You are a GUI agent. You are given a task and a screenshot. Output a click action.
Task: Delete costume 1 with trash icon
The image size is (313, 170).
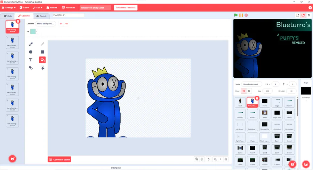pyautogui.click(x=18, y=21)
